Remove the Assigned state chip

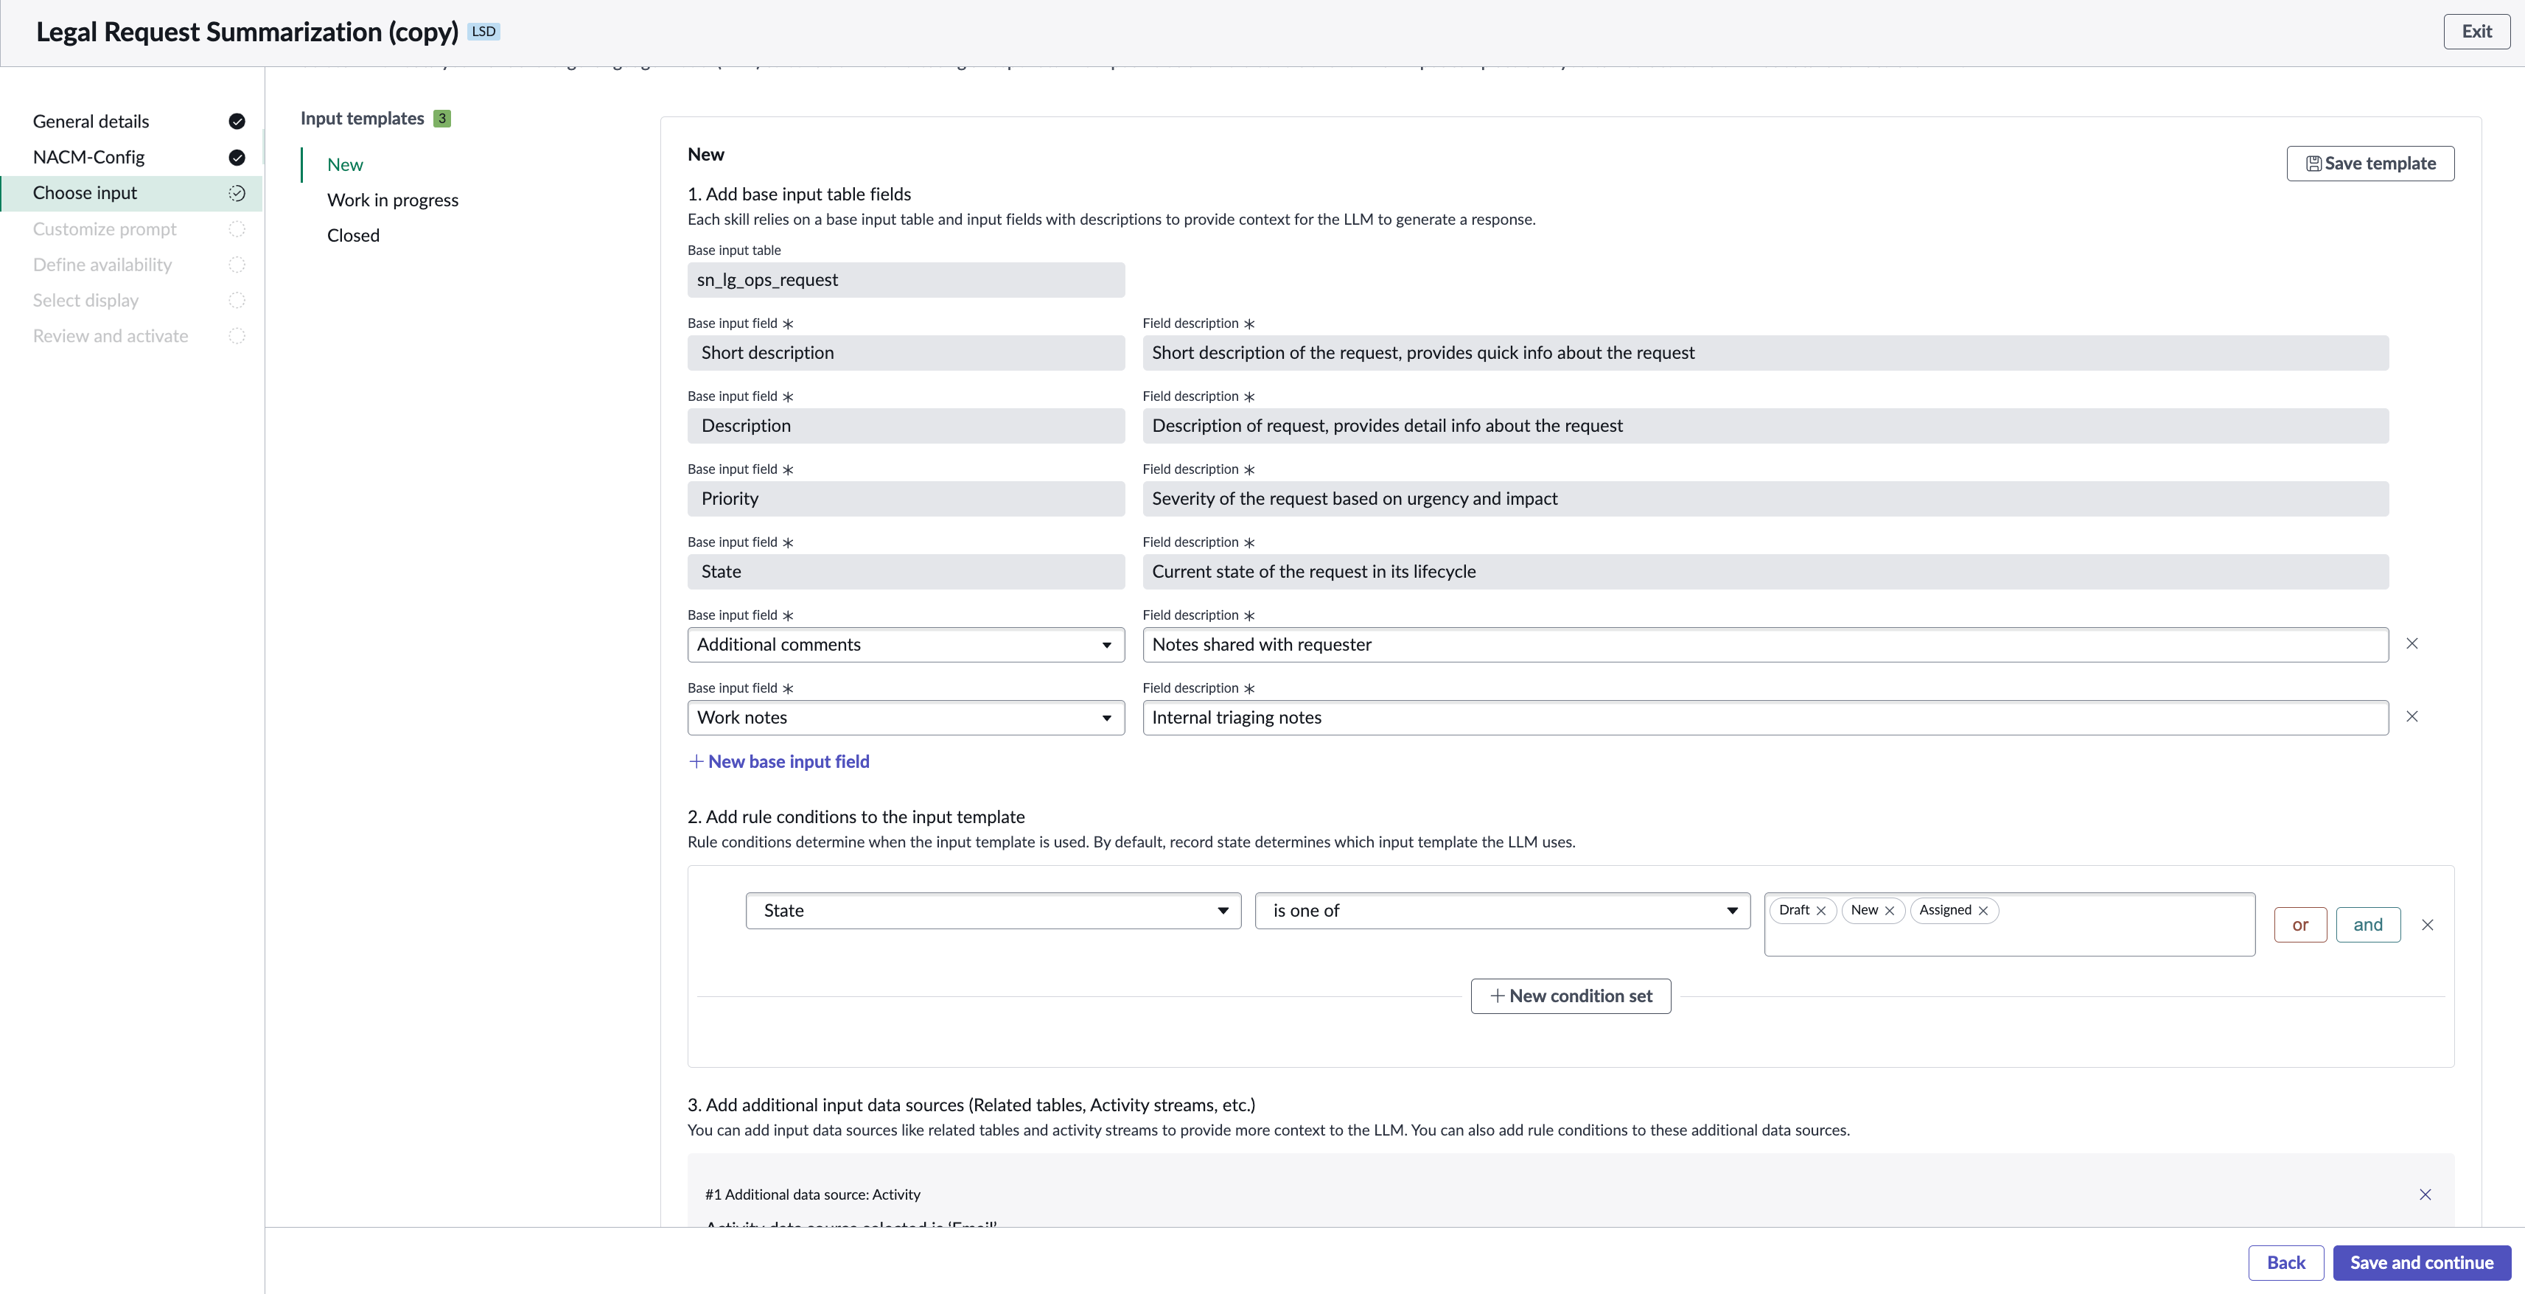tap(1983, 911)
